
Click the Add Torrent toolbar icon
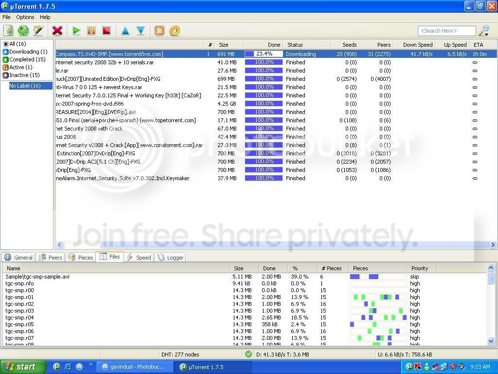pos(9,31)
